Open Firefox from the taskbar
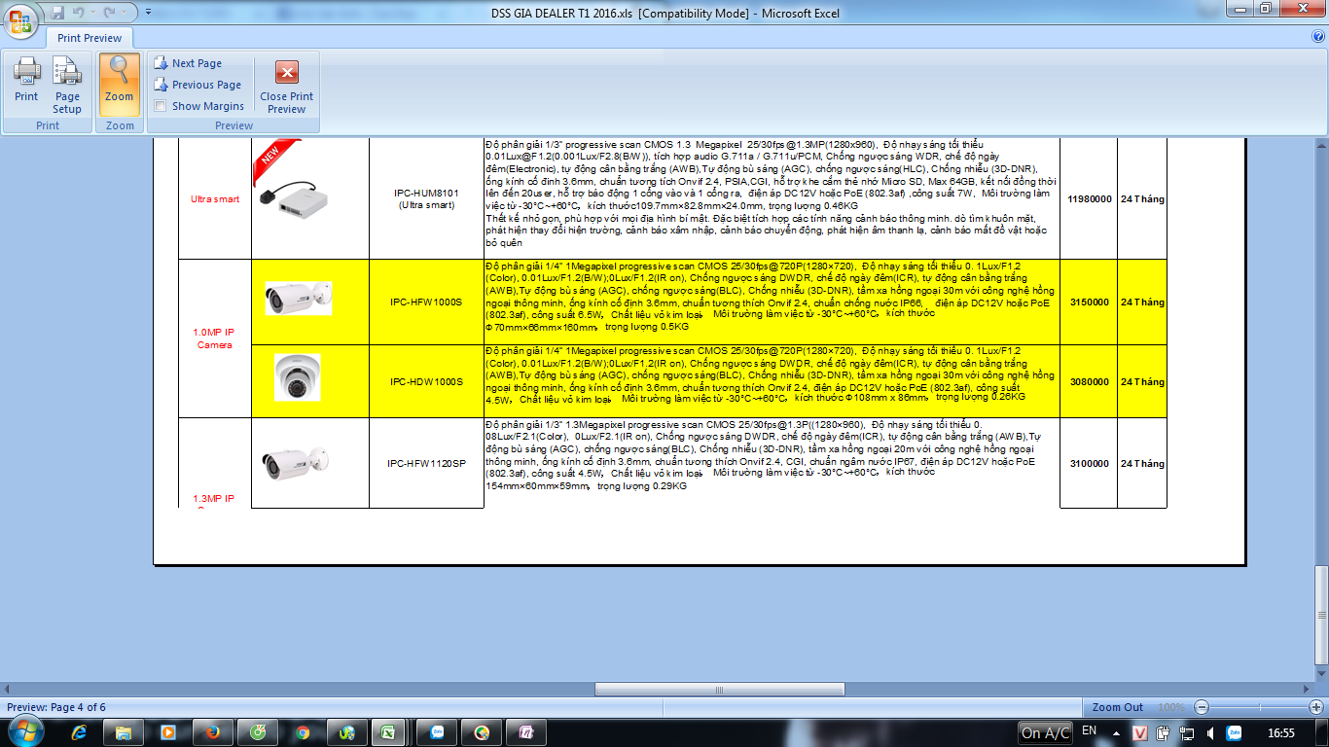 point(212,732)
